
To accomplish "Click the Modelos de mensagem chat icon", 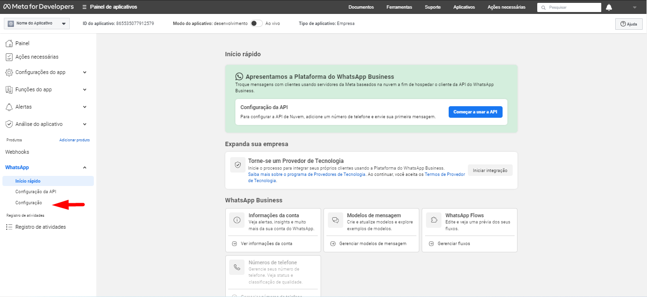I will point(335,220).
